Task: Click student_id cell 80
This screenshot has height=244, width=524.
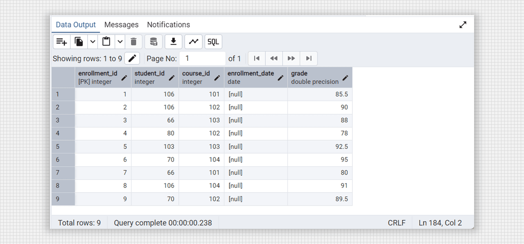Action: 155,134
